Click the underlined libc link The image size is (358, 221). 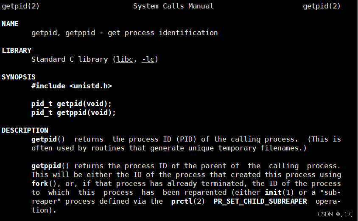click(x=126, y=59)
